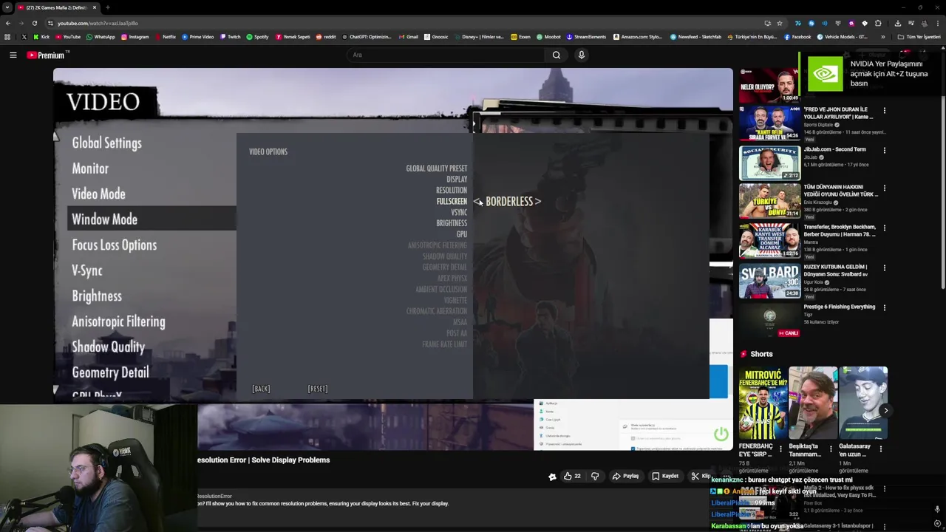Select Global Settings in video menu
The image size is (946, 532).
[106, 143]
